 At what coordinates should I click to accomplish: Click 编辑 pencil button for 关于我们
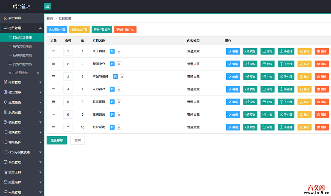(233, 51)
